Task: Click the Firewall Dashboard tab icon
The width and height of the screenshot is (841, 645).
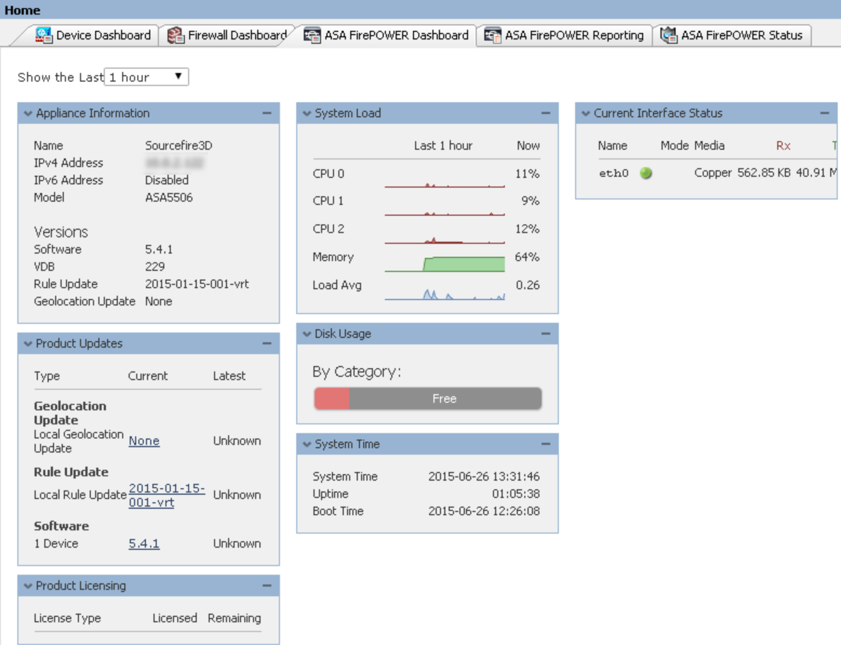Action: [175, 34]
